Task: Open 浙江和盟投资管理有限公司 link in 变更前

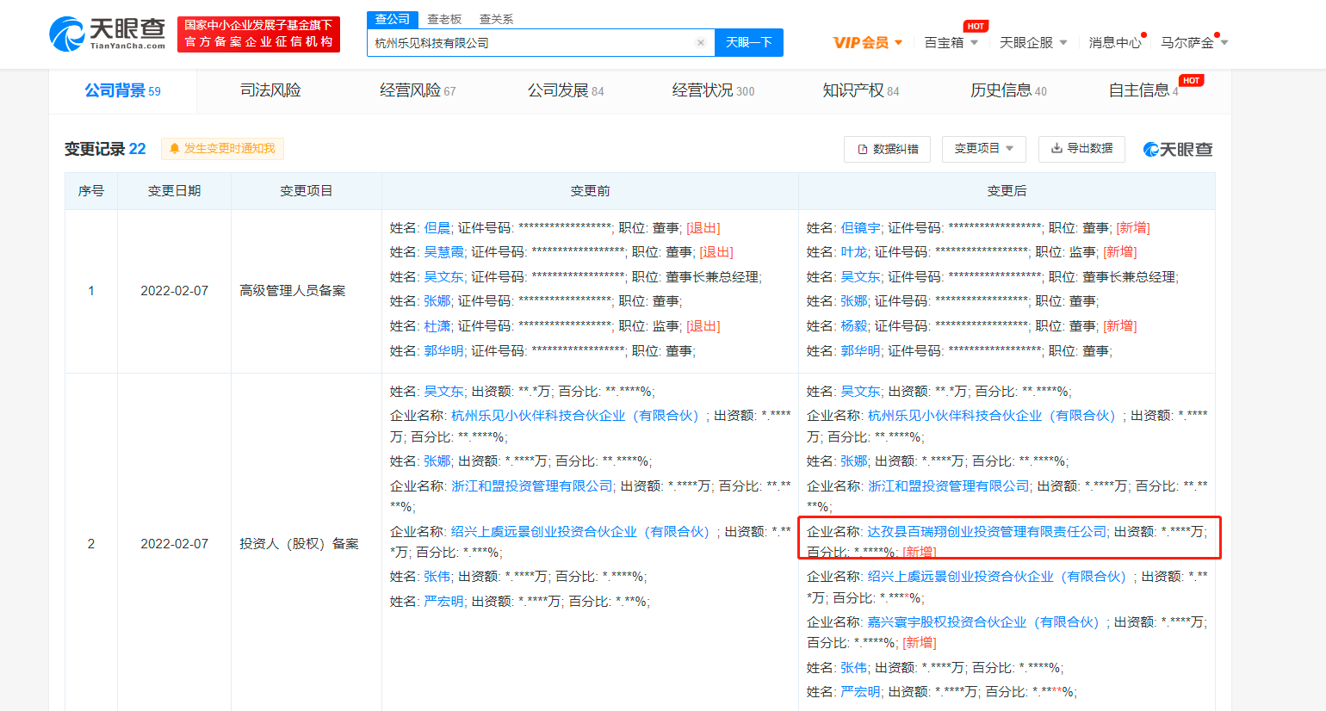Action: pyautogui.click(x=532, y=486)
